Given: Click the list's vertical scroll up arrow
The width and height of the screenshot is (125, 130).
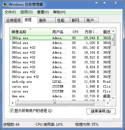Looking at the screenshot, I should pos(113,31).
